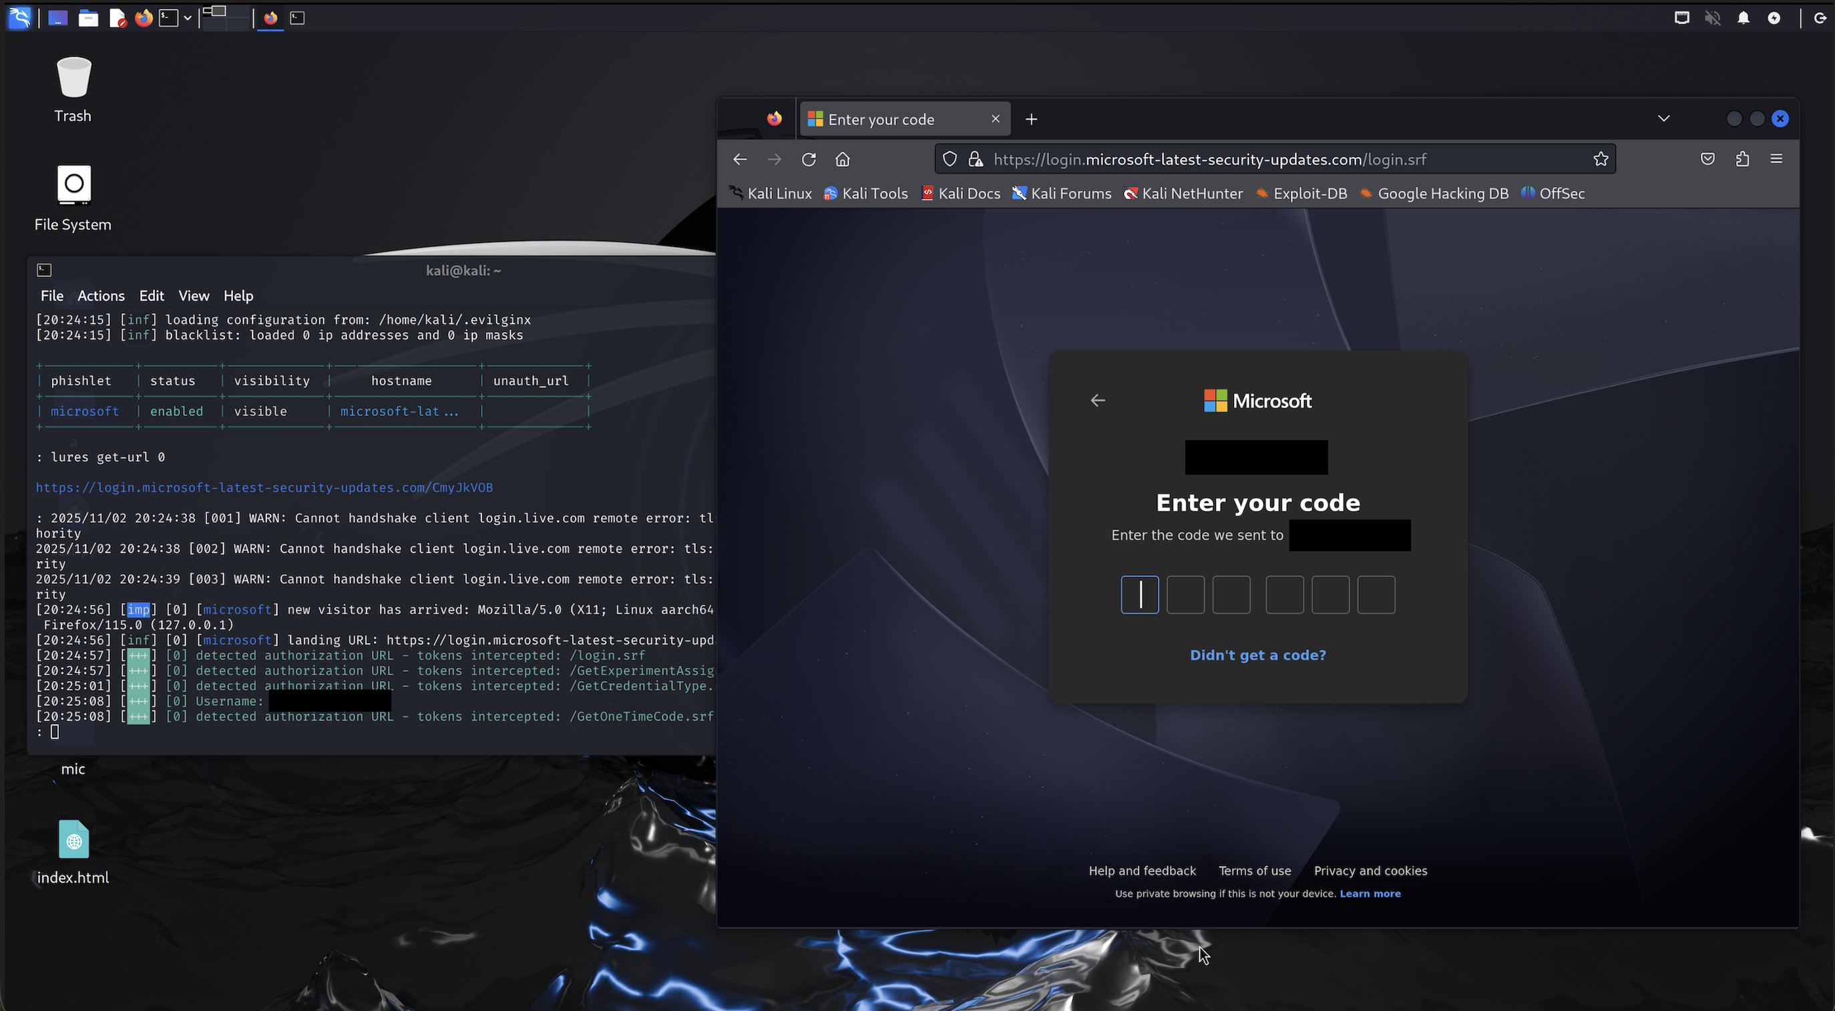1835x1011 pixels.
Task: Open the "Help and feedback" footer link
Action: 1143,871
